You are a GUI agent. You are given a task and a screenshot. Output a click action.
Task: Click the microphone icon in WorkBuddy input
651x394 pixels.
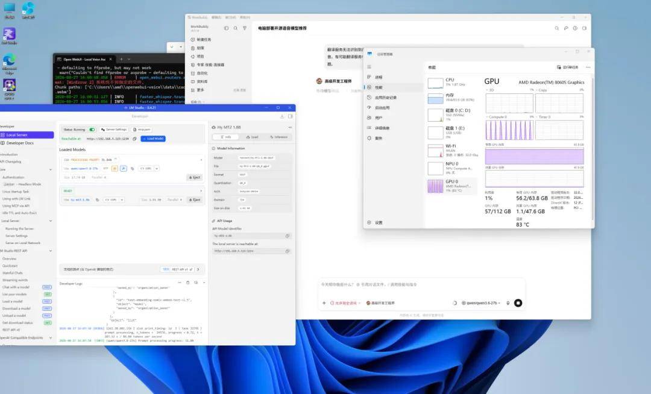click(x=508, y=303)
